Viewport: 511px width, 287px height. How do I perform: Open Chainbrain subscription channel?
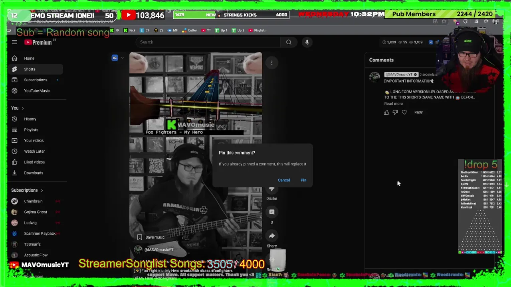(37, 201)
